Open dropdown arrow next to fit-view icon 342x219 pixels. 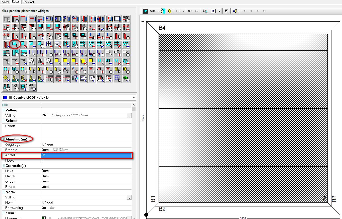pos(219,11)
